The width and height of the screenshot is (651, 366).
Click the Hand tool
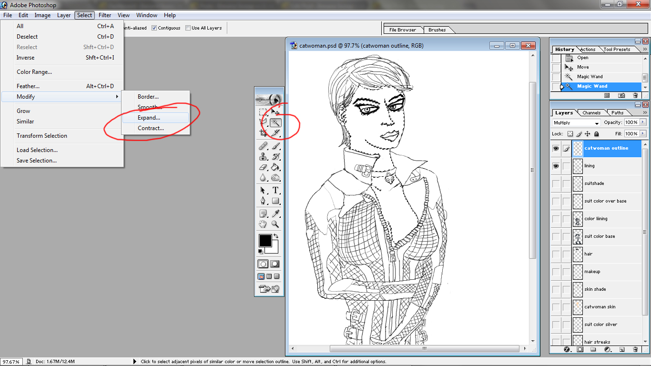click(263, 224)
